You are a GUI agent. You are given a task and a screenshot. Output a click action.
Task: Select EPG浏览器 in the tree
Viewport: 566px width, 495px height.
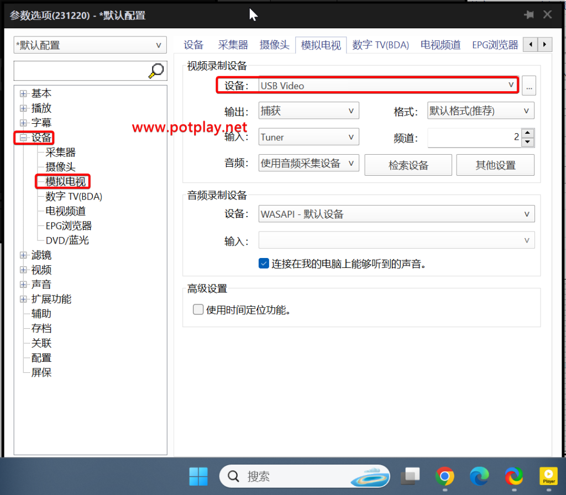tap(69, 226)
